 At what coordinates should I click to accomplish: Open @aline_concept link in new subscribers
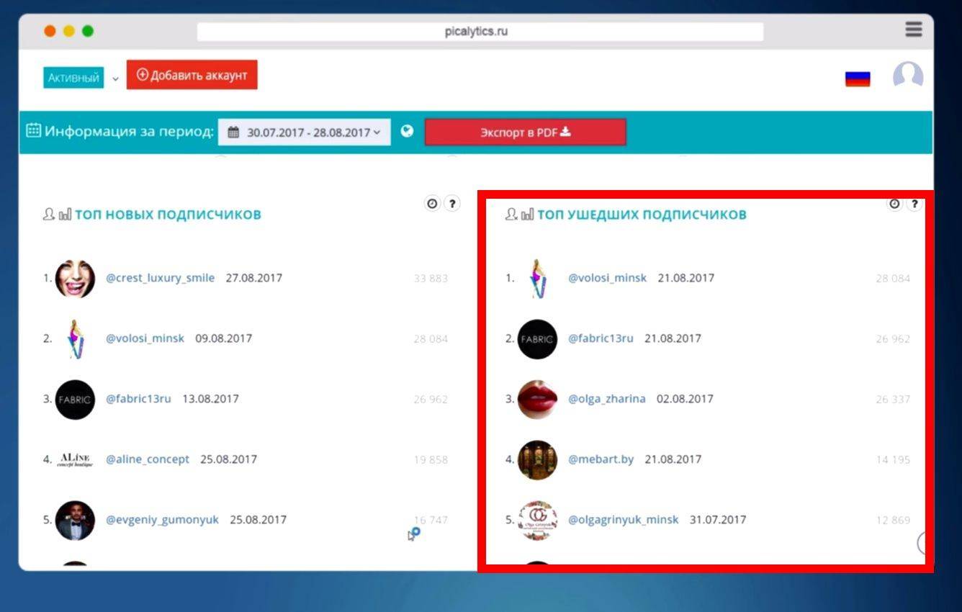[148, 459]
